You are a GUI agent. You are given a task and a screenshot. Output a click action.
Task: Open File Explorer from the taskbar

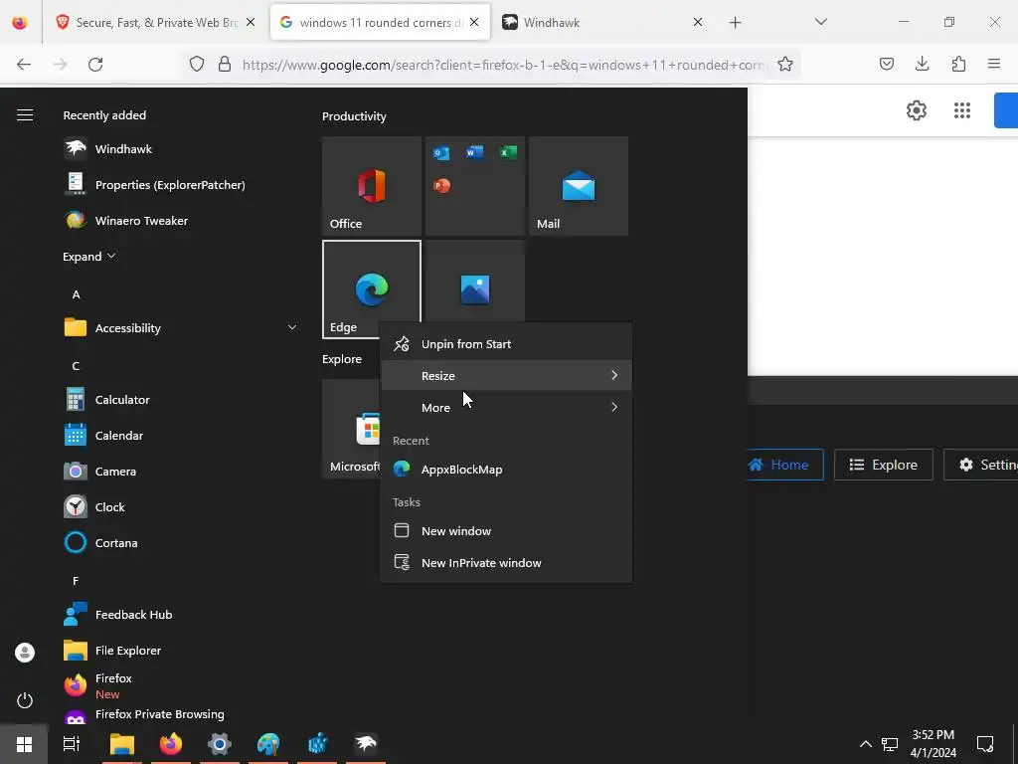[x=122, y=744]
